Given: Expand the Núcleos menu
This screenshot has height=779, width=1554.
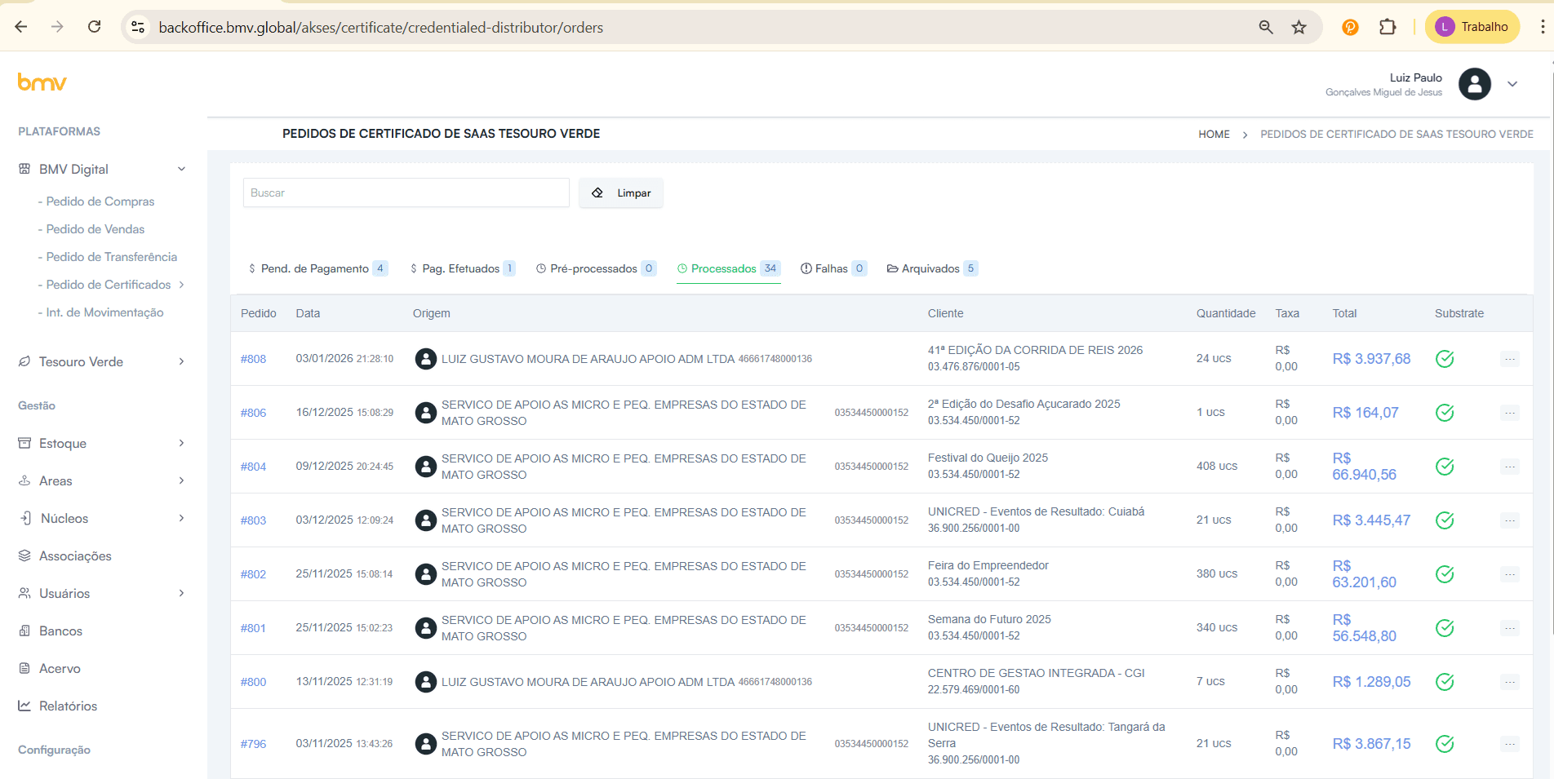Looking at the screenshot, I should [103, 518].
